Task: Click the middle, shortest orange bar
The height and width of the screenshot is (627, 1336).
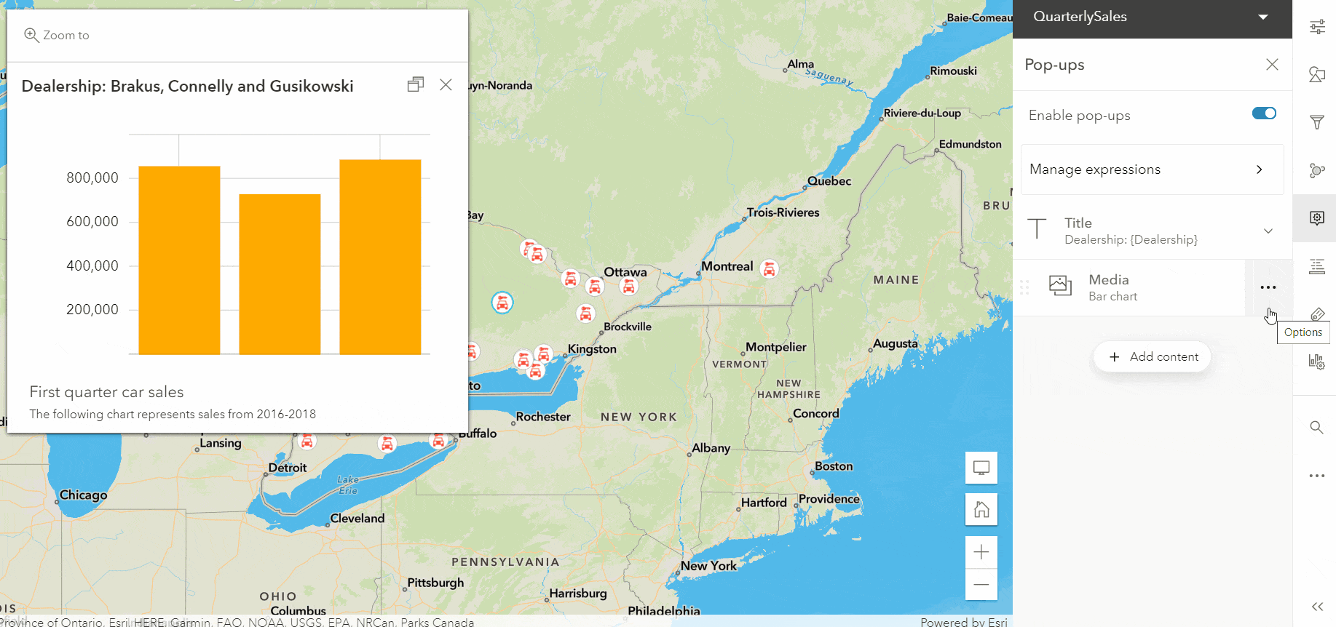Action: 280,274
